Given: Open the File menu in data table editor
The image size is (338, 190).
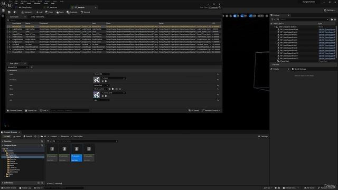Looking at the screenshot, I should point(16,4).
